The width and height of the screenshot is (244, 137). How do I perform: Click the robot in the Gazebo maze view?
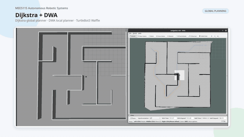pyautogui.click(x=86, y=76)
